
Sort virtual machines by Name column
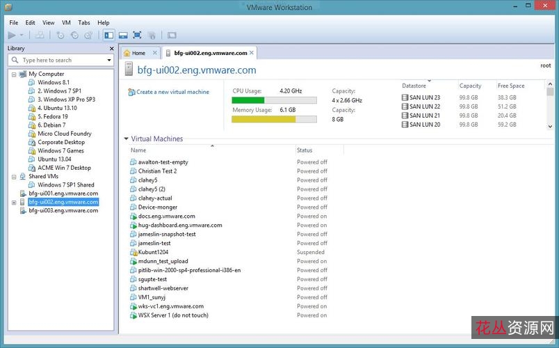(x=138, y=150)
